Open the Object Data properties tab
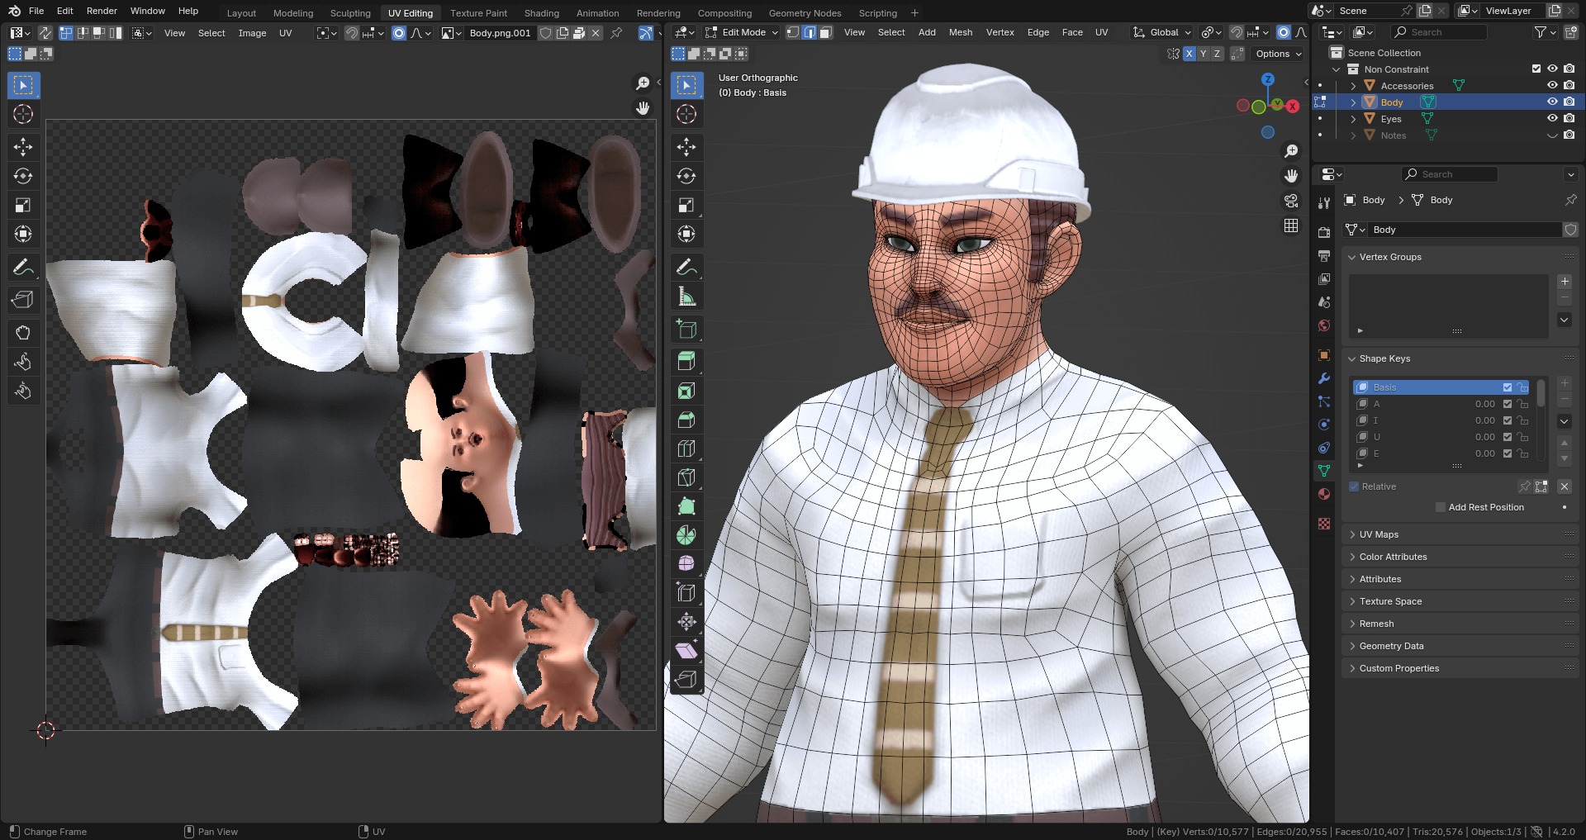The width and height of the screenshot is (1586, 840). pos(1324,471)
